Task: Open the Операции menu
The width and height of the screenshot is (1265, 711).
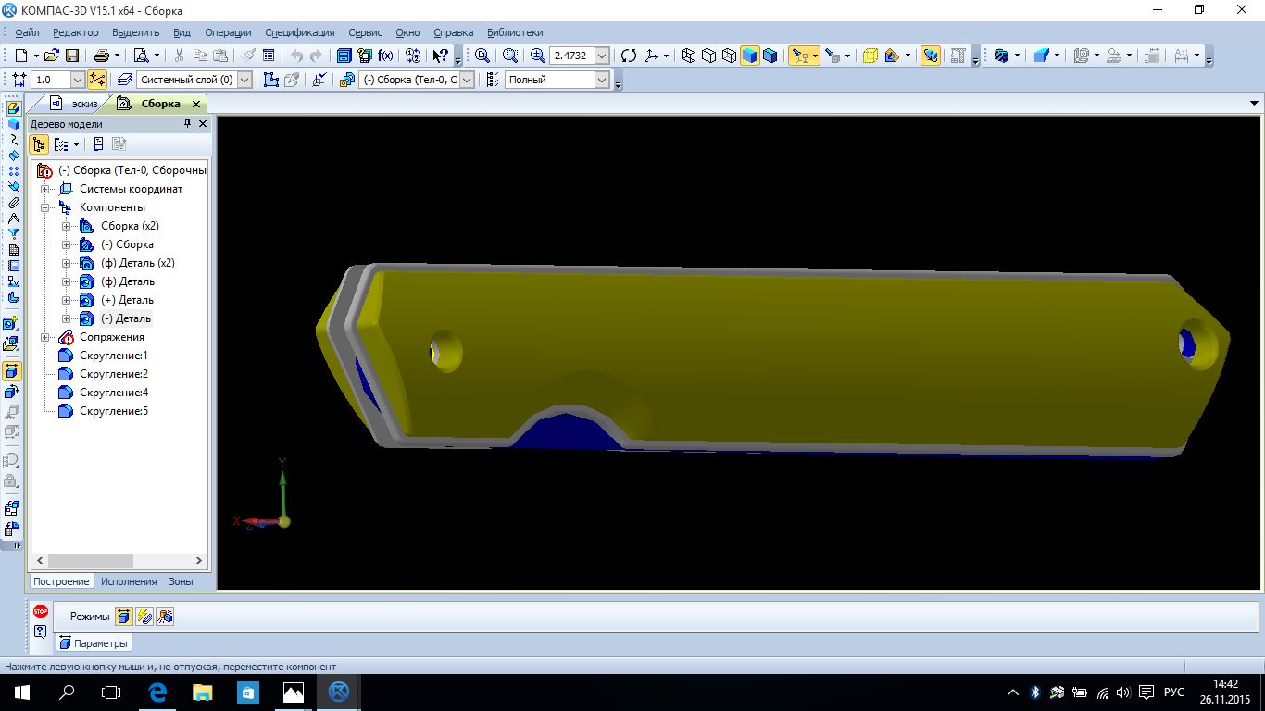Action: [228, 32]
